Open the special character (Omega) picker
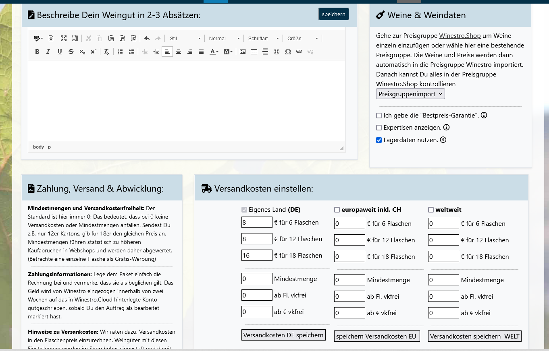The height and width of the screenshot is (351, 549). pos(288,52)
